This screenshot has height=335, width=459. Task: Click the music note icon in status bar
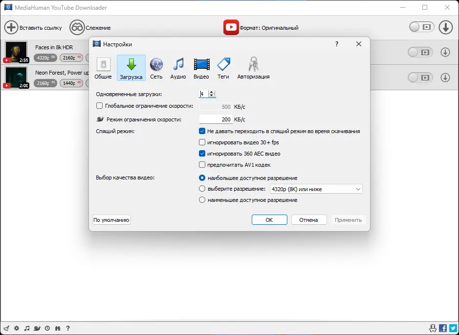point(27,328)
